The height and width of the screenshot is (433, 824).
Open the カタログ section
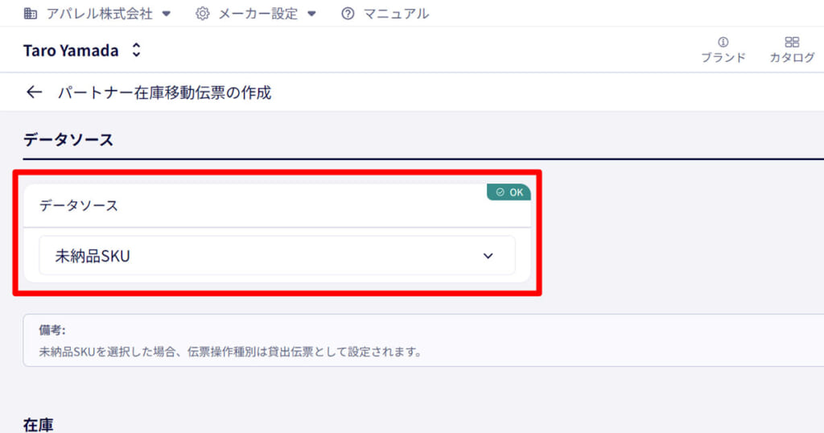[x=792, y=51]
